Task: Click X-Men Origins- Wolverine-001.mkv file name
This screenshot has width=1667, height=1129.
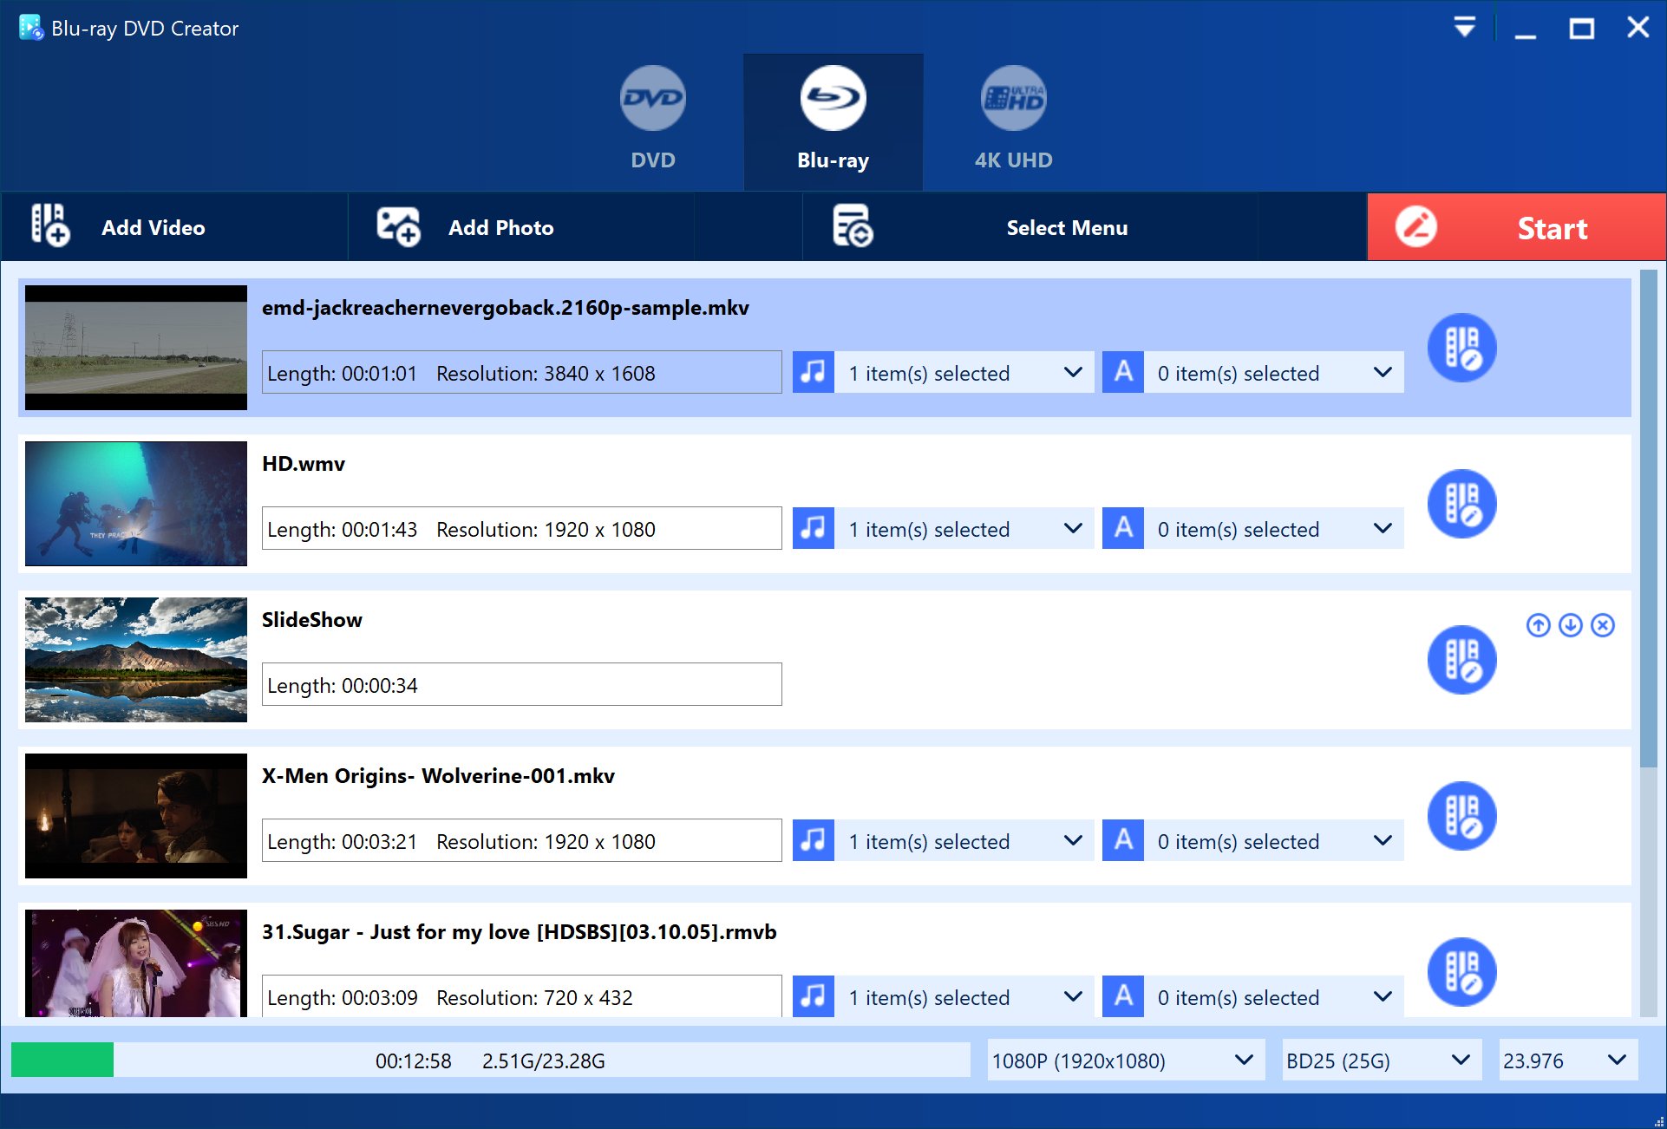Action: [438, 776]
